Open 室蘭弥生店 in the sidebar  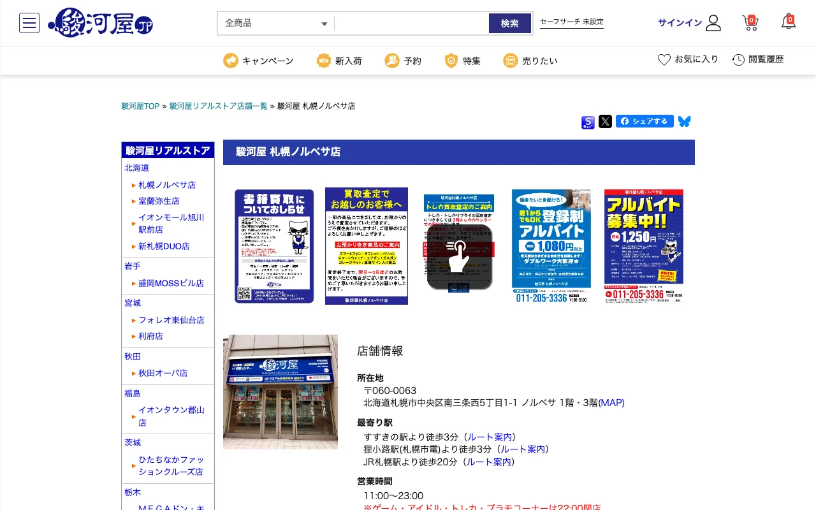[159, 201]
